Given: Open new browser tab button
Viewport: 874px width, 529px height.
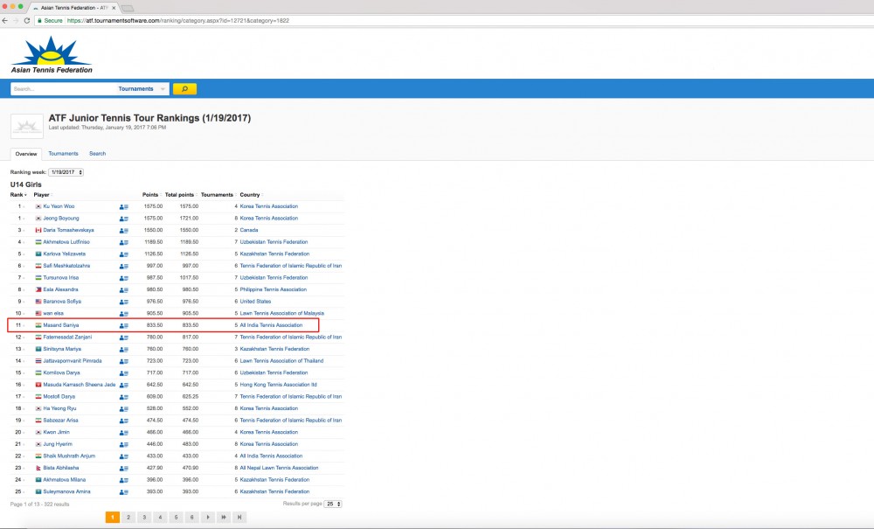Looking at the screenshot, I should tap(128, 9).
